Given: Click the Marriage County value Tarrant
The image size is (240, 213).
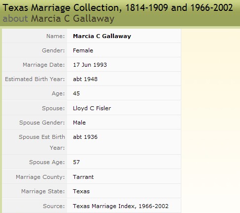Looking at the screenshot, I should coord(83,177).
